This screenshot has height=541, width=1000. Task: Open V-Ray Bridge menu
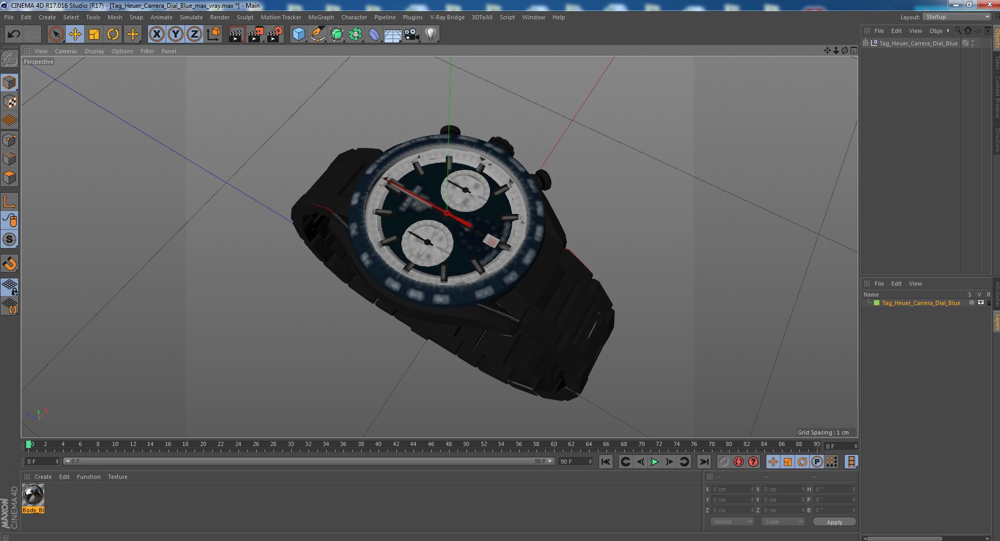click(447, 17)
